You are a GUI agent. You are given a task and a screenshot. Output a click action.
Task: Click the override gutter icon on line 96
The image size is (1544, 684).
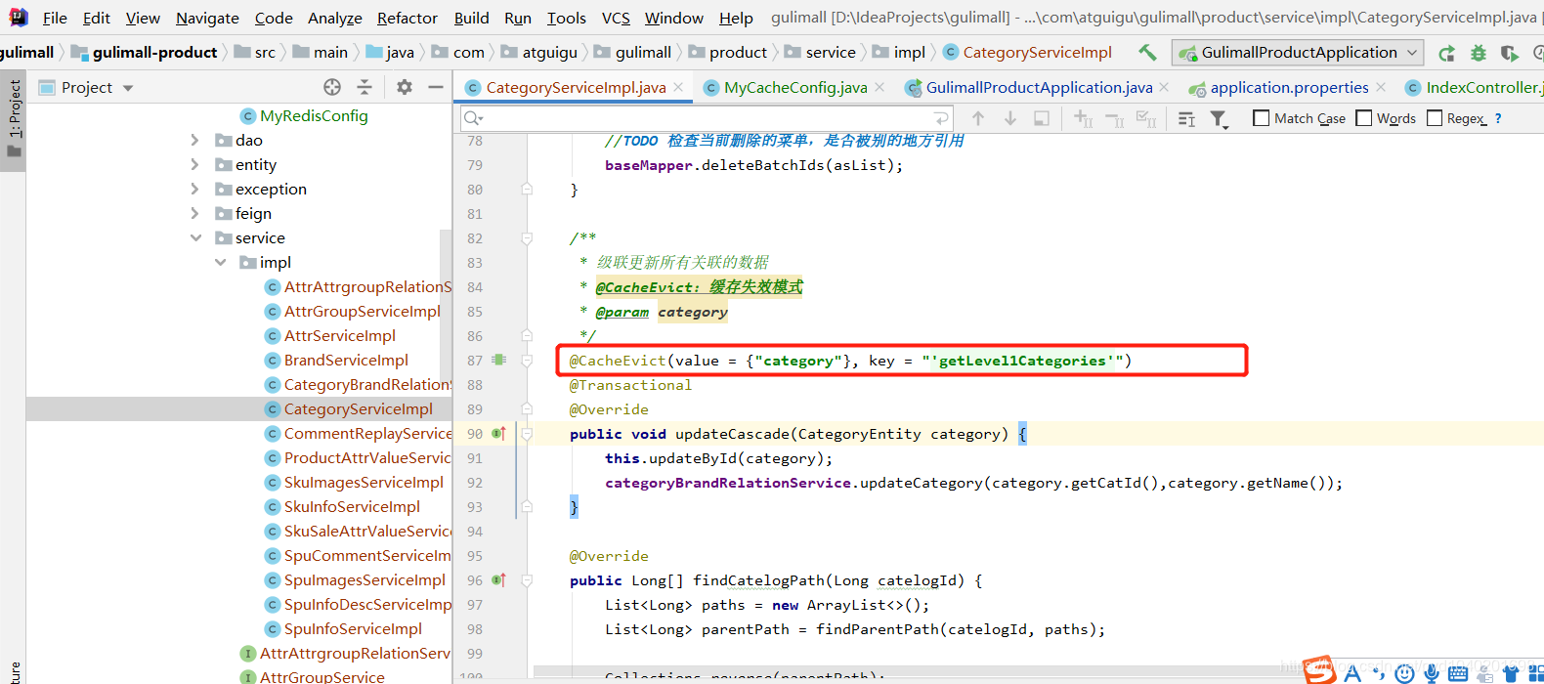(498, 579)
